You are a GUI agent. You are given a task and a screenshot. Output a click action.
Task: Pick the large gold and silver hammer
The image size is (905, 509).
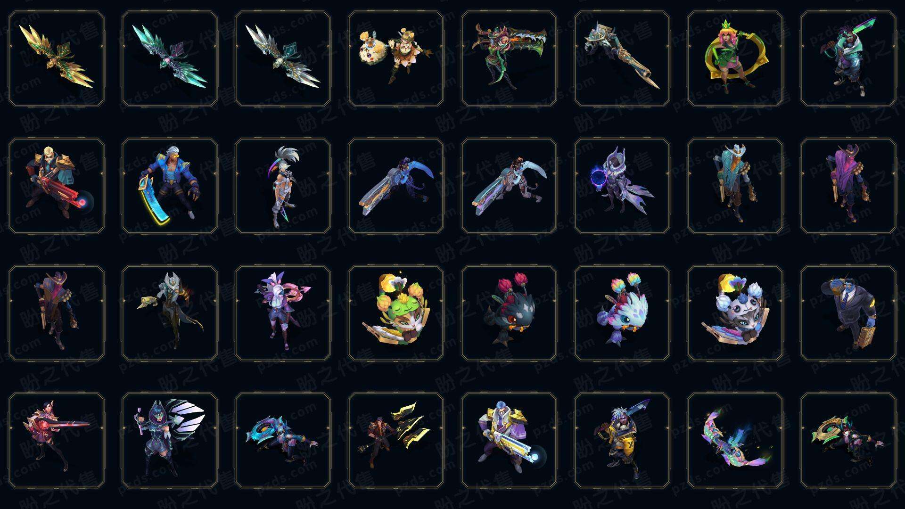click(622, 59)
